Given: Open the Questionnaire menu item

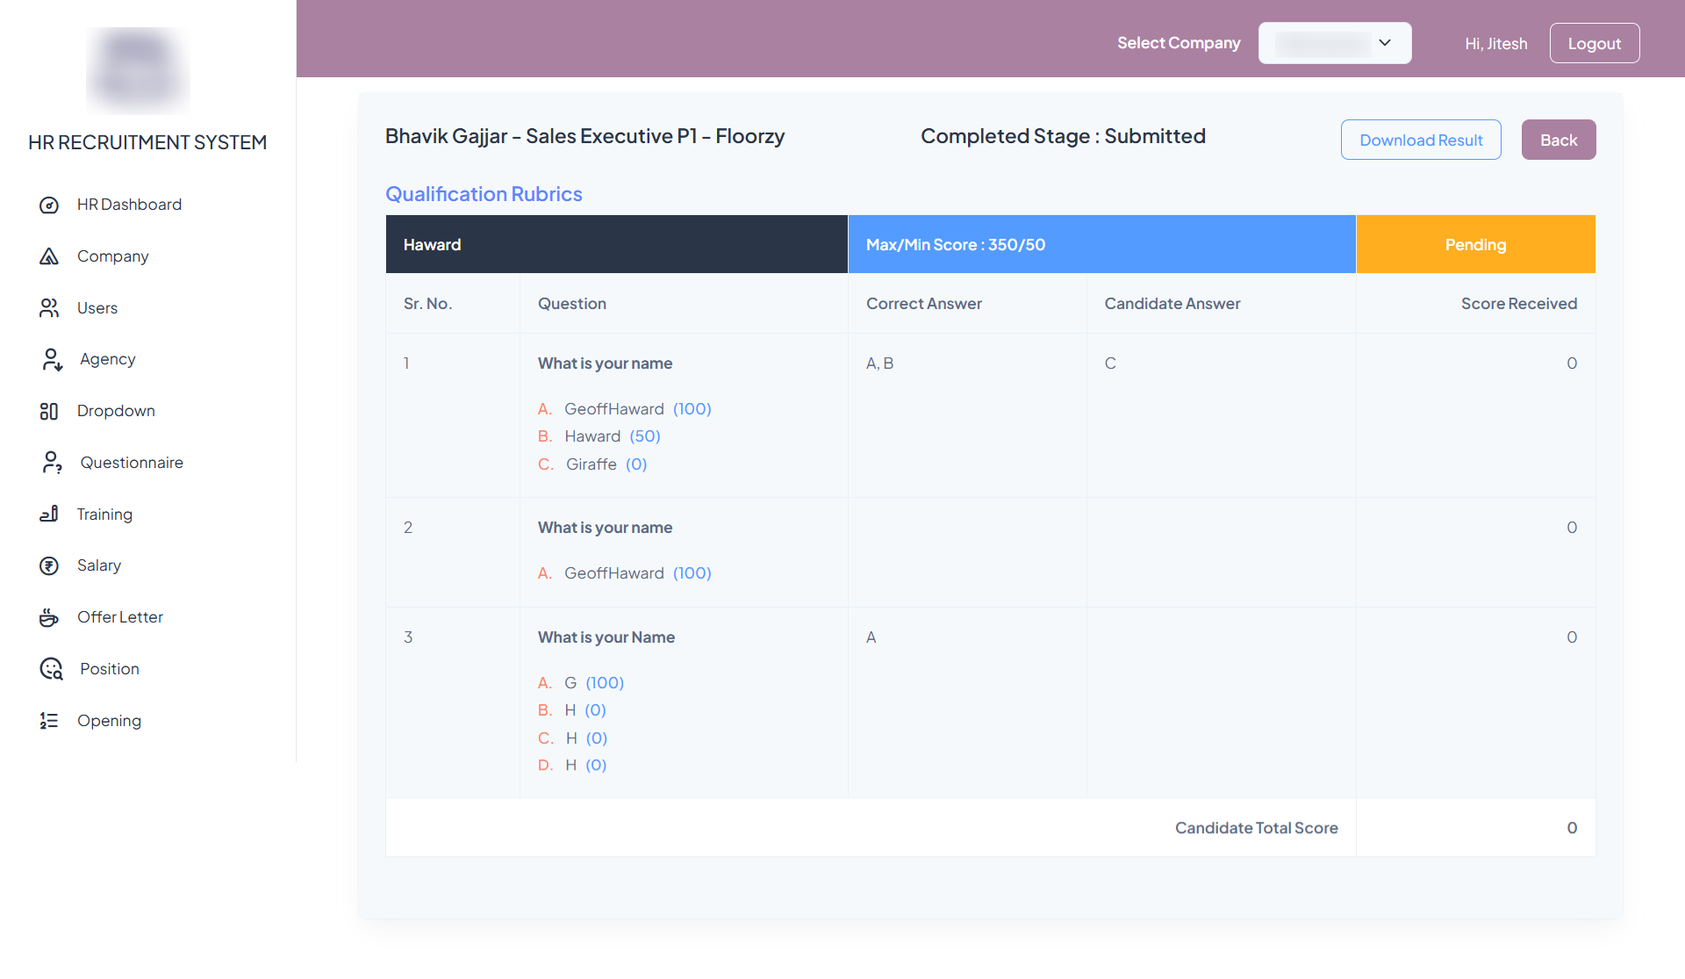Looking at the screenshot, I should [x=132, y=463].
